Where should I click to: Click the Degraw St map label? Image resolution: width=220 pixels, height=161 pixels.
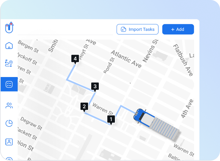click(31, 123)
